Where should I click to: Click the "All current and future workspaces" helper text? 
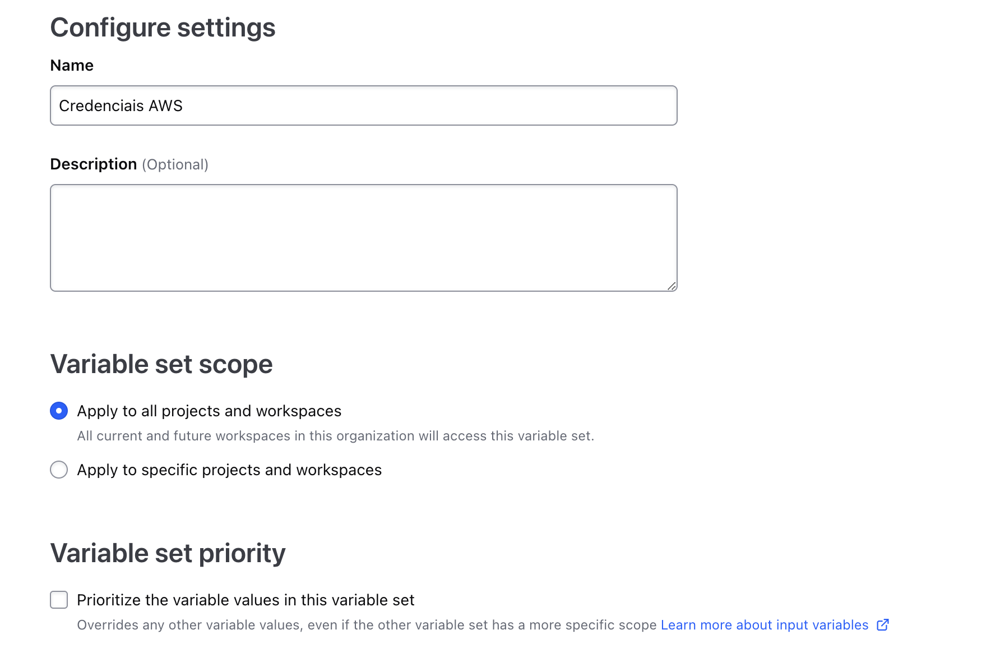[335, 436]
